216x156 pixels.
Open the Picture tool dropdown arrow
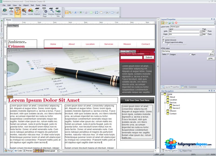(x=83, y=12)
